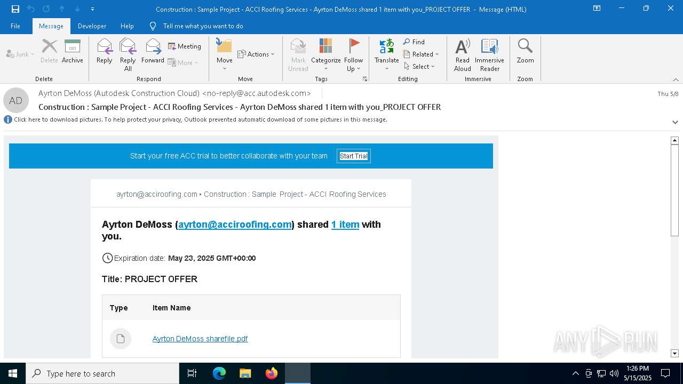Open the Move folder dropdown
This screenshot has width=683, height=384.
tap(225, 55)
